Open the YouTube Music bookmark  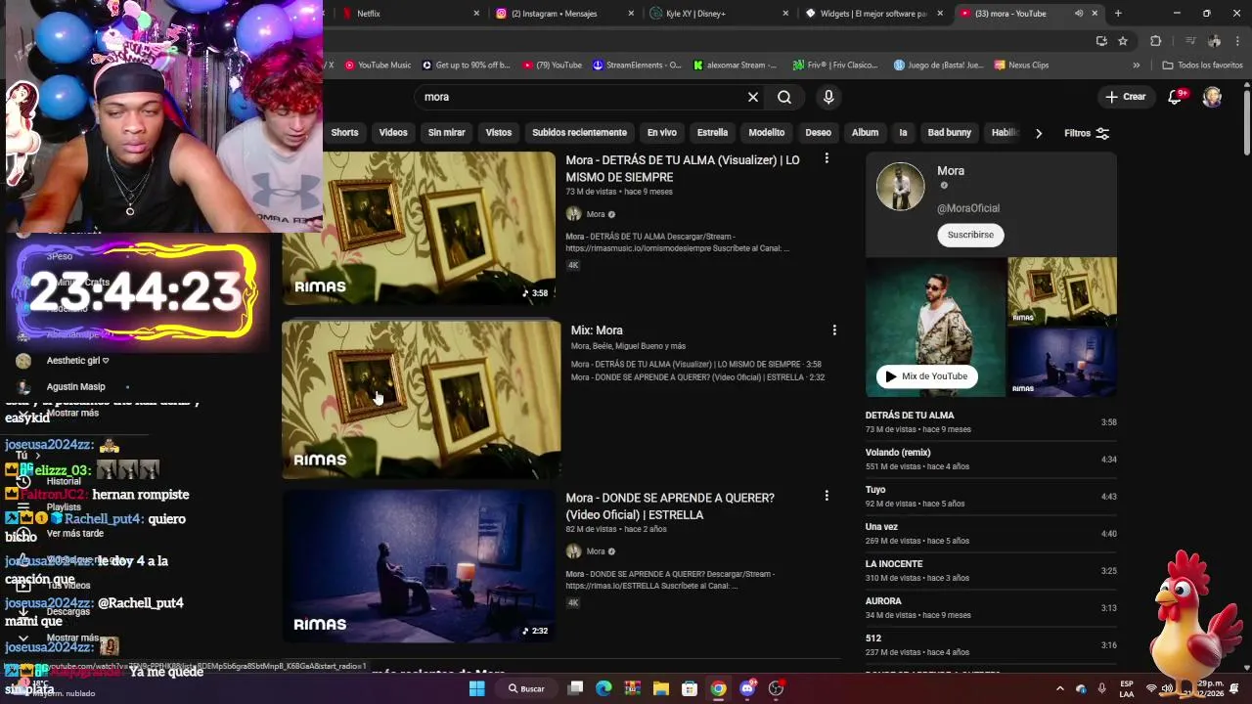(x=379, y=66)
